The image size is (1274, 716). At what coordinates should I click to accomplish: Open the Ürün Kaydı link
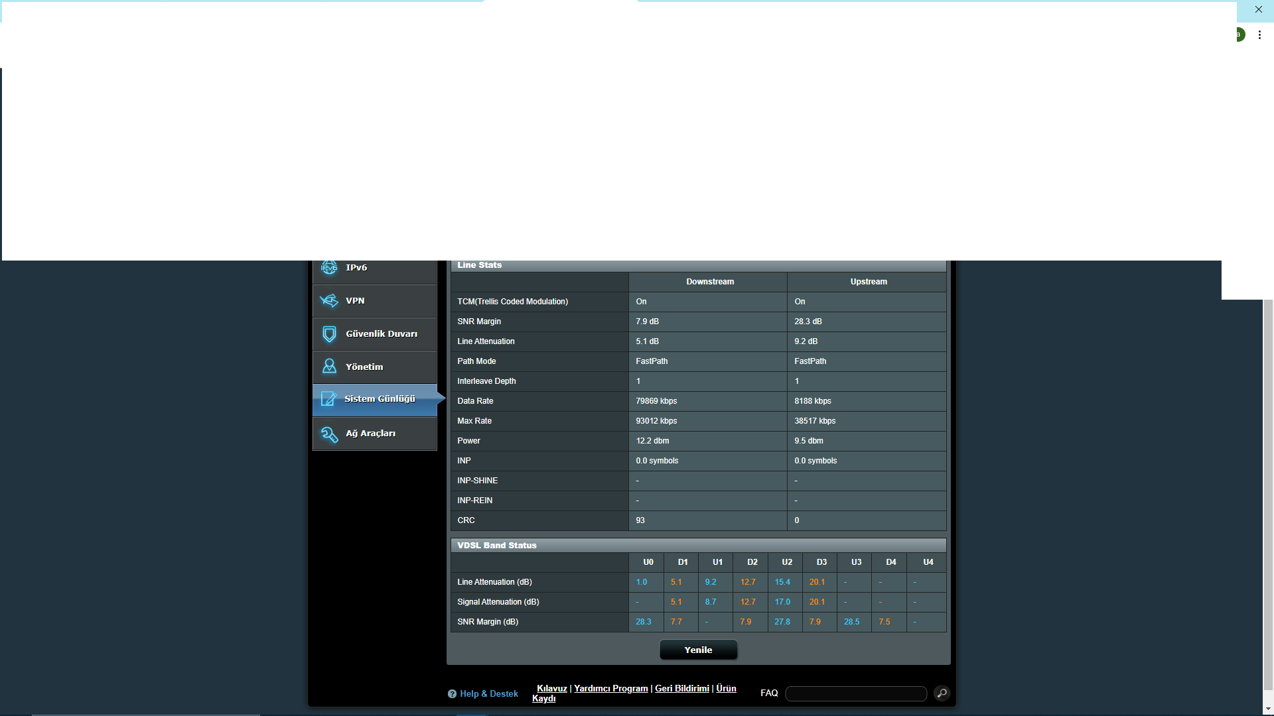point(726,689)
